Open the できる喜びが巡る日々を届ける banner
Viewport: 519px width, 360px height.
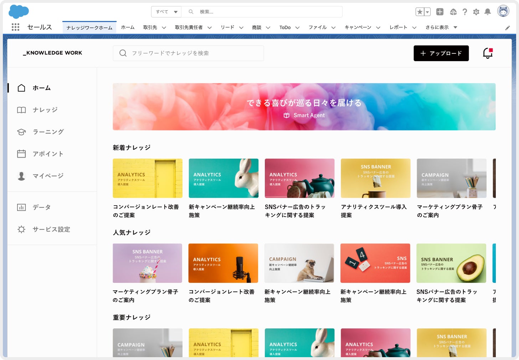(x=304, y=107)
